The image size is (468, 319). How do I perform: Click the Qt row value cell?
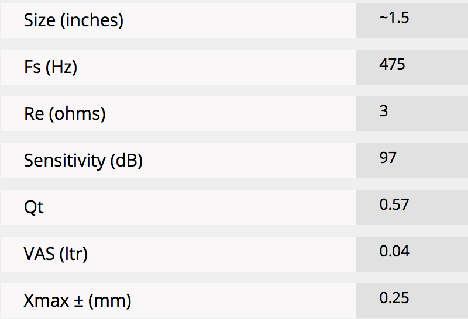click(x=412, y=207)
